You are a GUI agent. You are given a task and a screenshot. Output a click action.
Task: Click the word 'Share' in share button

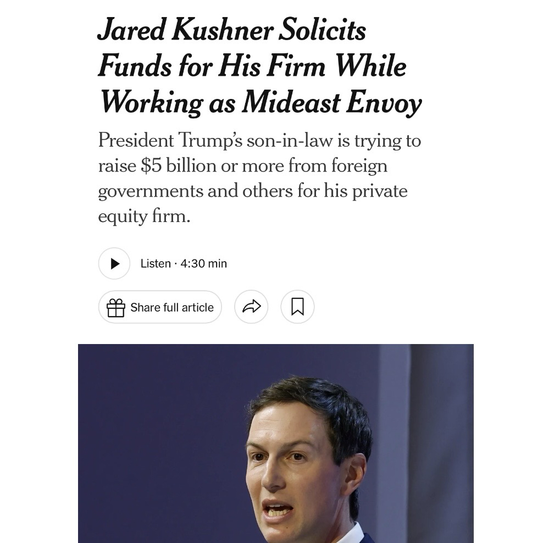tap(145, 307)
